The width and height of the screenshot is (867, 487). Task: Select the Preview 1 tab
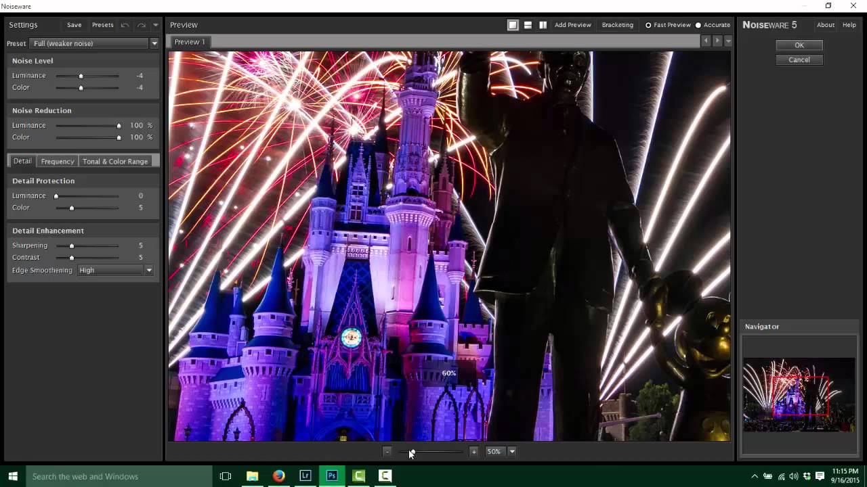tap(190, 42)
